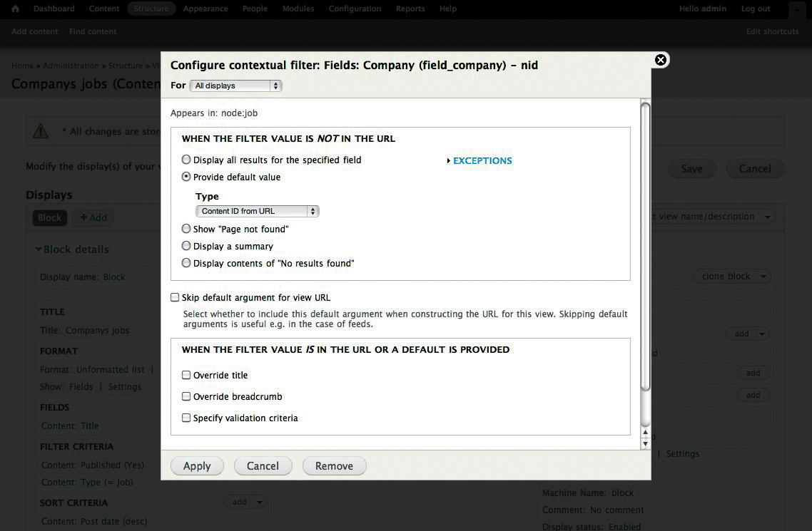This screenshot has height=531, width=812.
Task: Select the 'Show Page not found' radio option
Action: click(186, 229)
